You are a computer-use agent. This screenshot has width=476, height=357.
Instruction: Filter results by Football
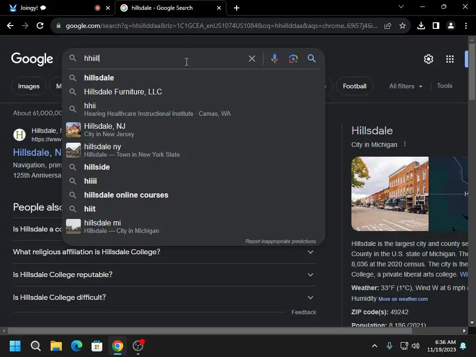[355, 86]
